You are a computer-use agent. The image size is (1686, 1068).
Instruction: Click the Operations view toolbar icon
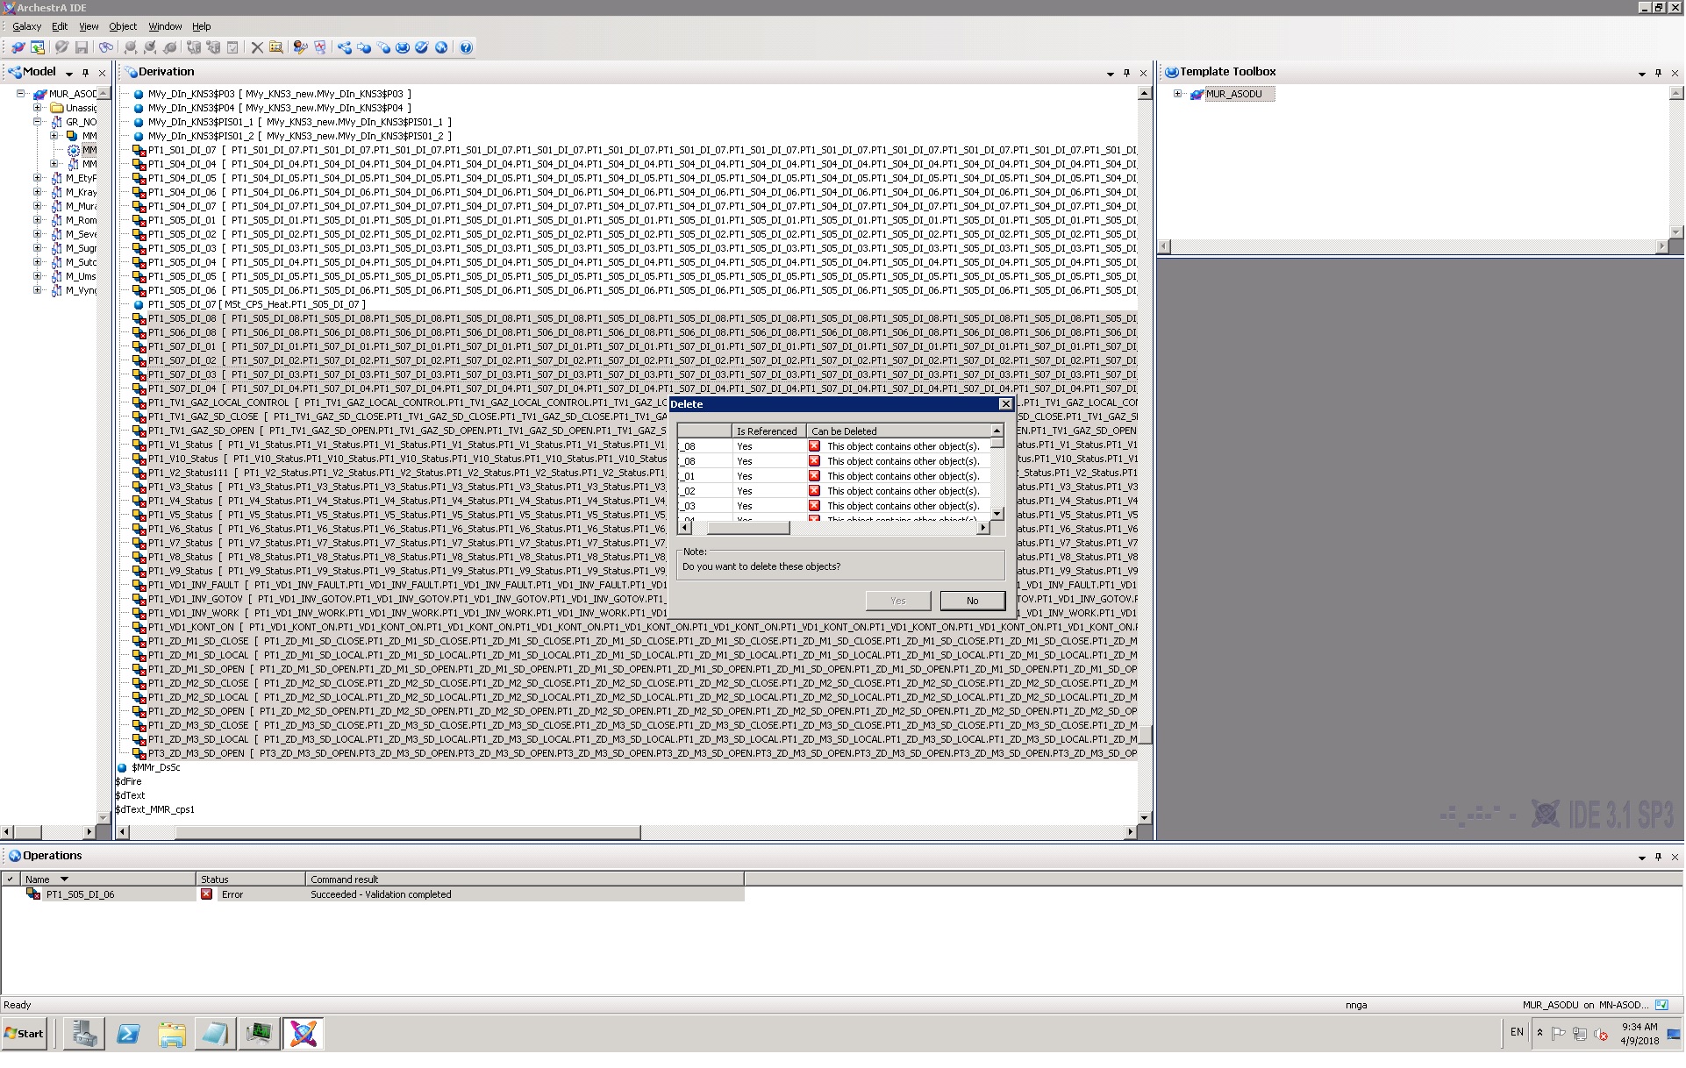pos(441,47)
